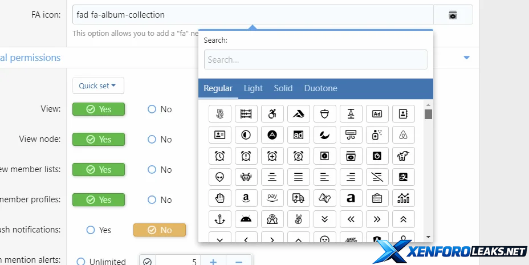The image size is (529, 265).
Task: Pick the acorn icon
Action: click(324, 114)
